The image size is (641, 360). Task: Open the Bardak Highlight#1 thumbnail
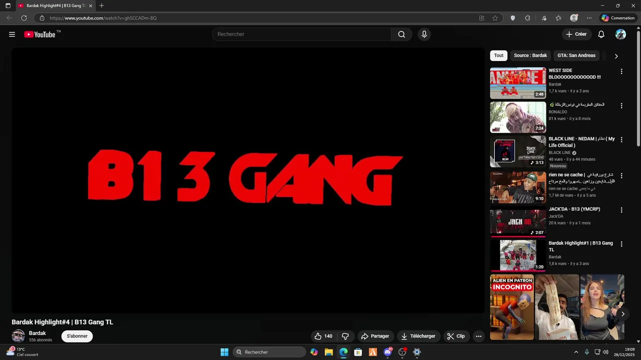(518, 255)
